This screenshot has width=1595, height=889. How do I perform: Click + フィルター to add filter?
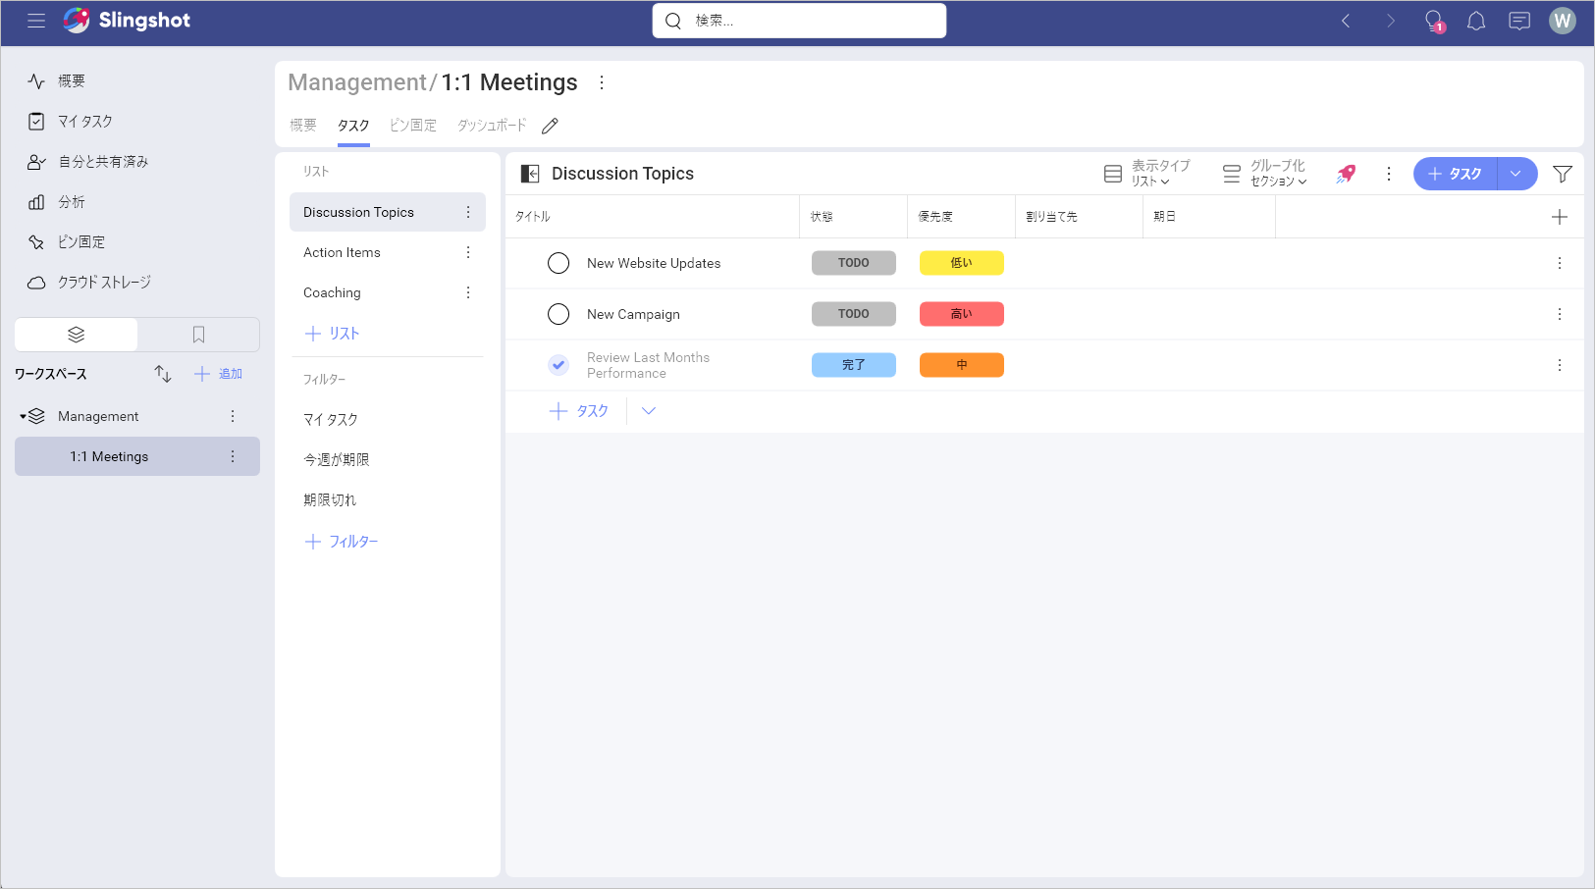(x=342, y=542)
